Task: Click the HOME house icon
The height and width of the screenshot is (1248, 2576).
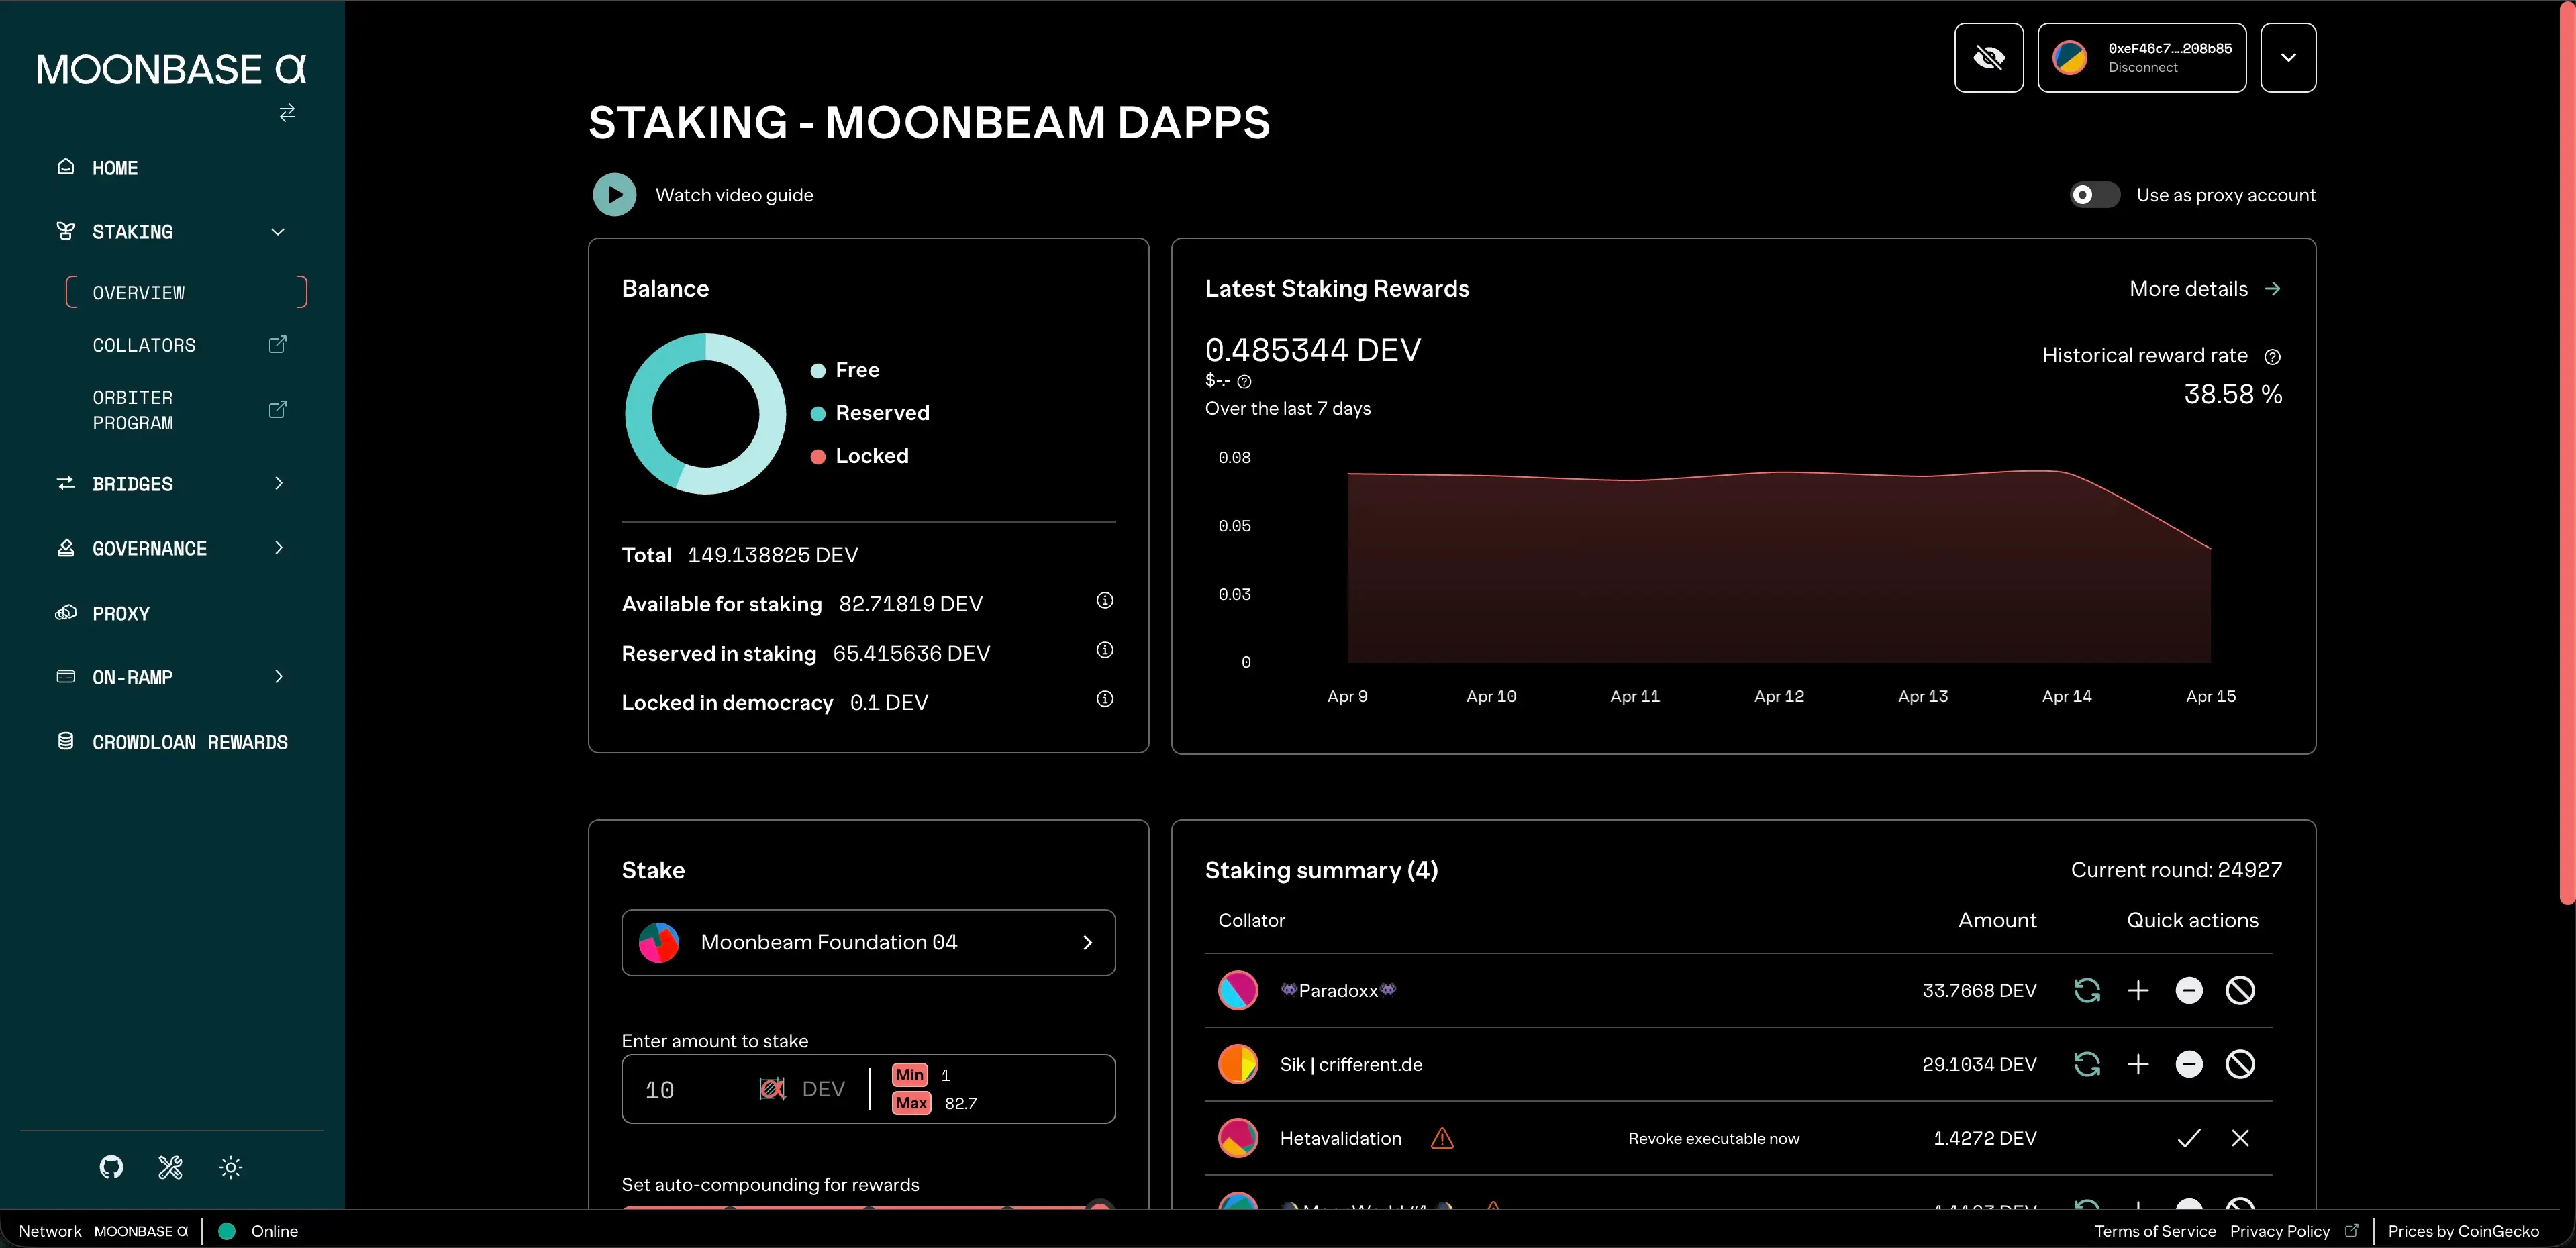Action: coord(66,167)
